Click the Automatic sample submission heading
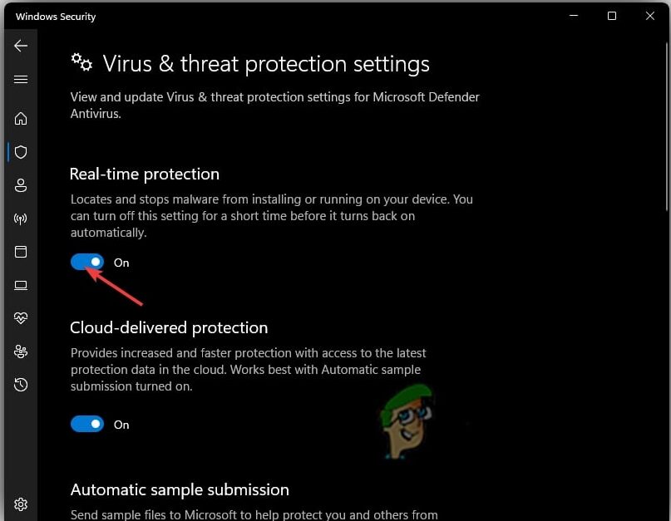671x521 pixels. click(x=180, y=490)
